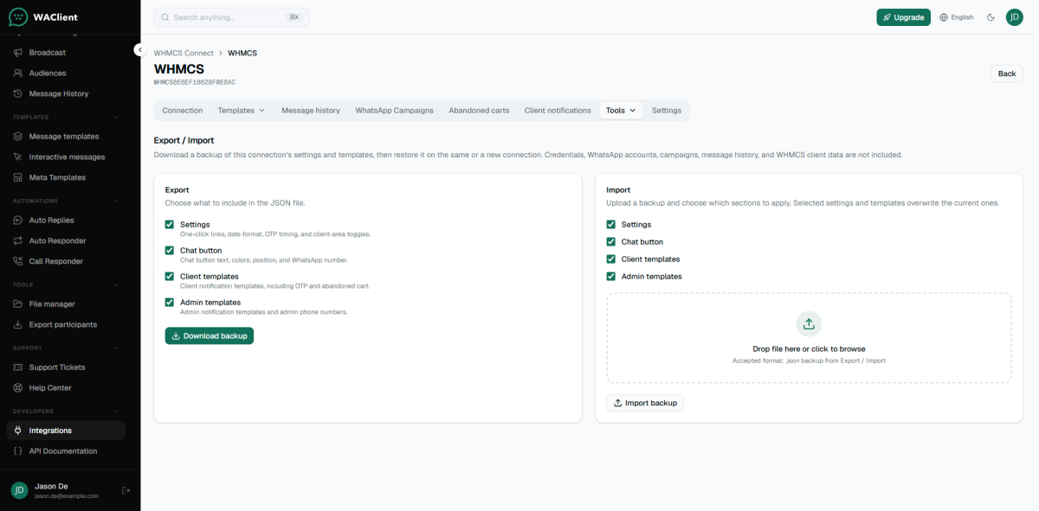Image resolution: width=1039 pixels, height=511 pixels.
Task: Collapse DEVELOPERS sidebar section chevron
Action: (x=116, y=411)
